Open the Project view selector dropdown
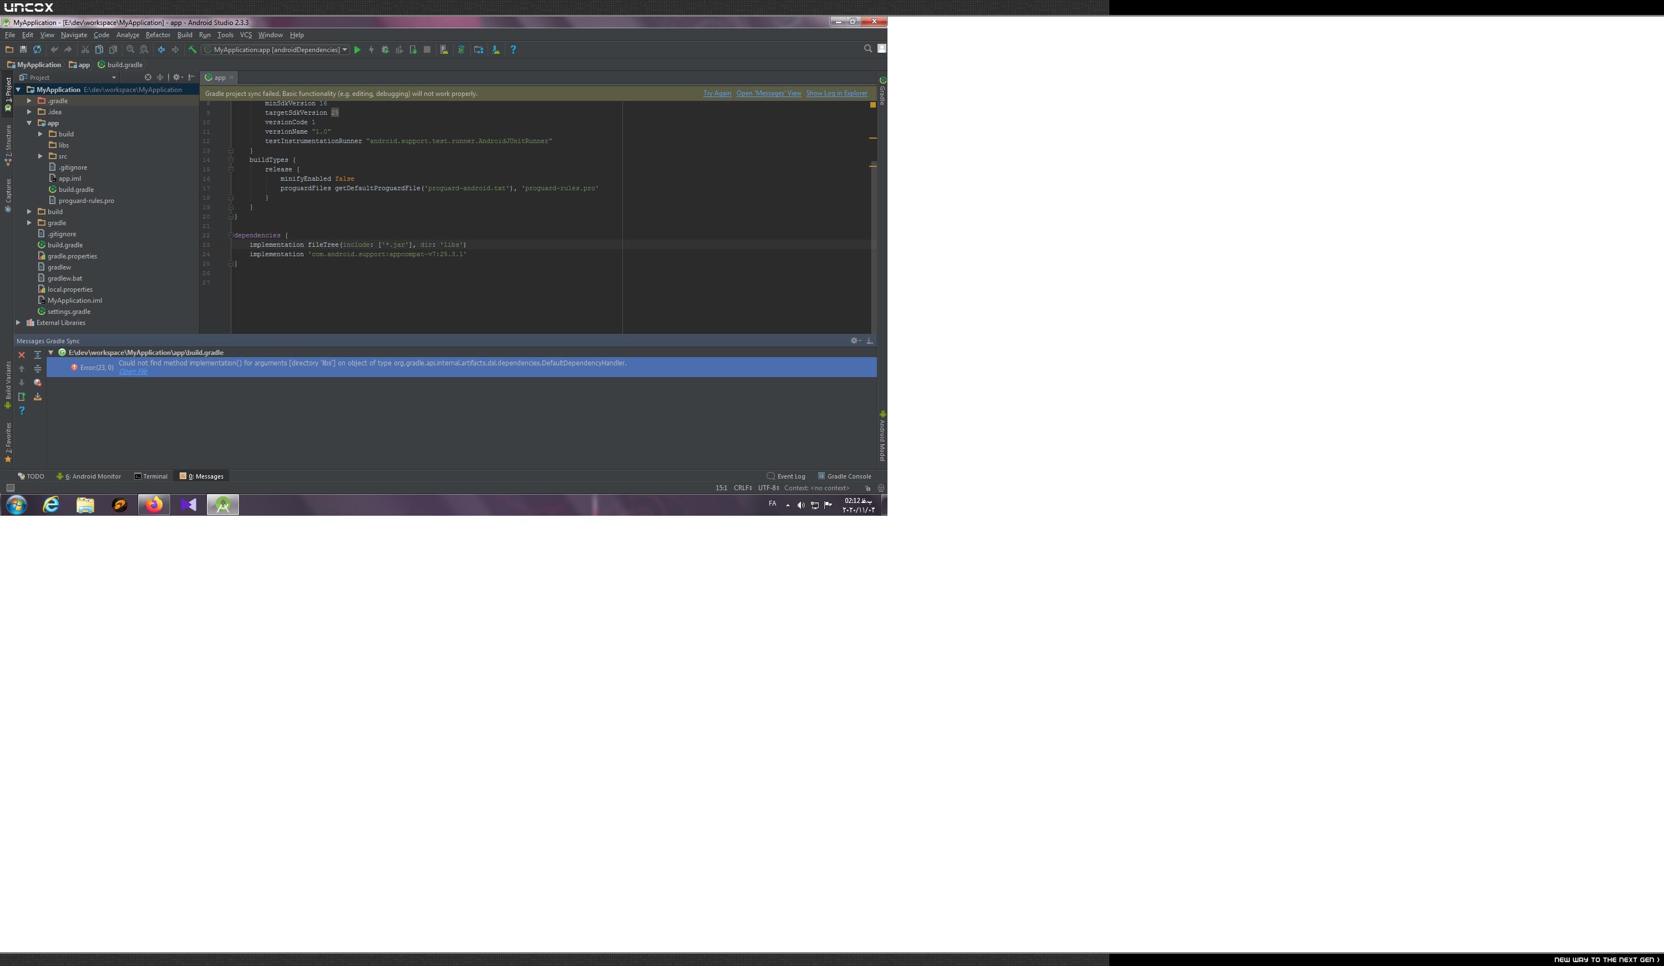 point(67,77)
